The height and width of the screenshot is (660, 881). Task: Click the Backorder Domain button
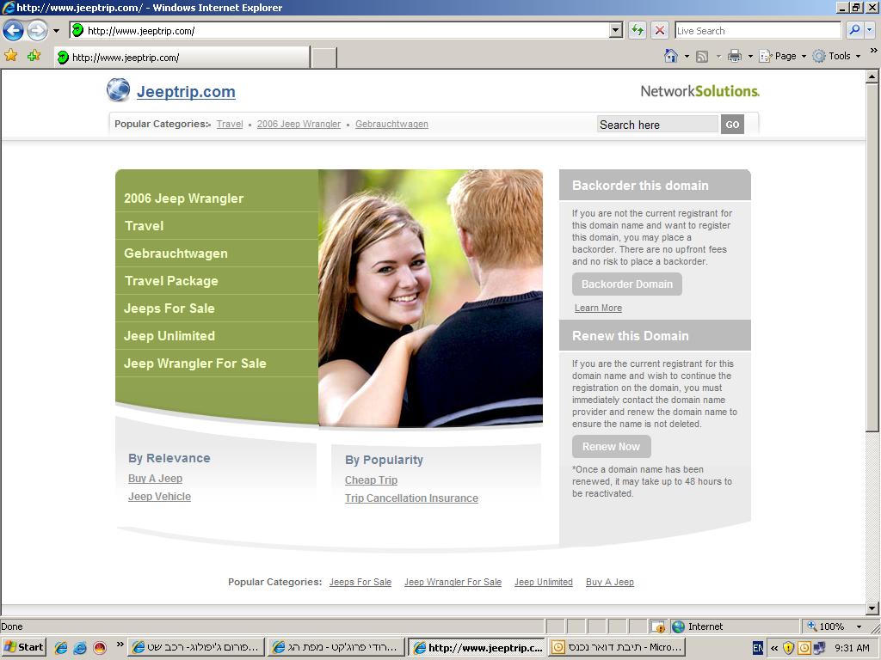(x=626, y=284)
